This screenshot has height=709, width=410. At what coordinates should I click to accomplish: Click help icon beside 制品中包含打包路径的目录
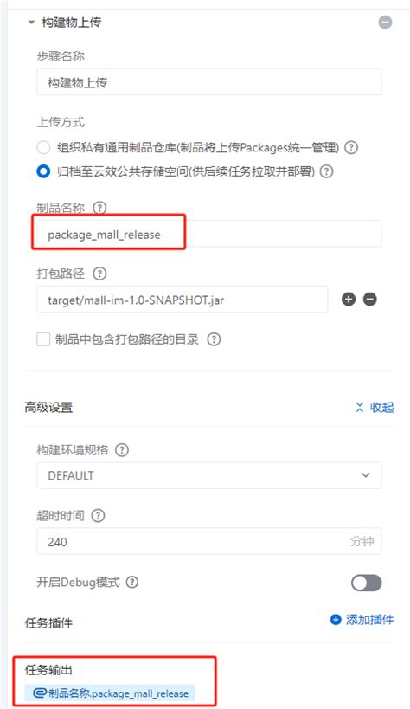pyautogui.click(x=214, y=339)
